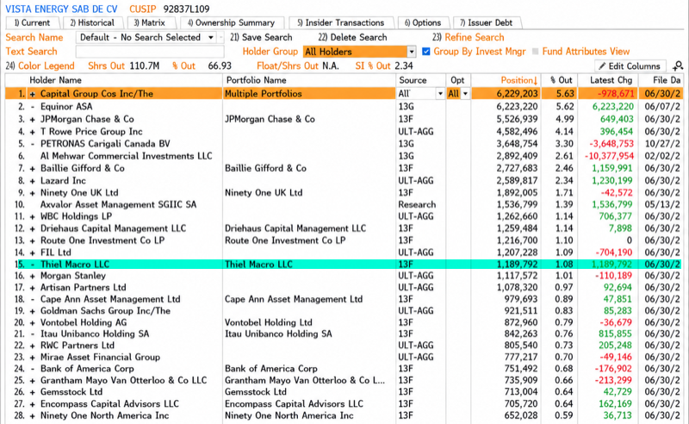Image resolution: width=689 pixels, height=424 pixels.
Task: Open the Options tab
Action: (x=423, y=23)
